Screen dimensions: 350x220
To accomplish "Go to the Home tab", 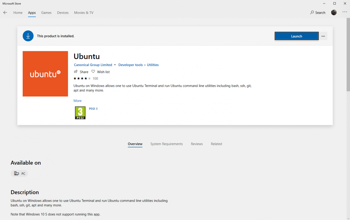I will pos(18,13).
